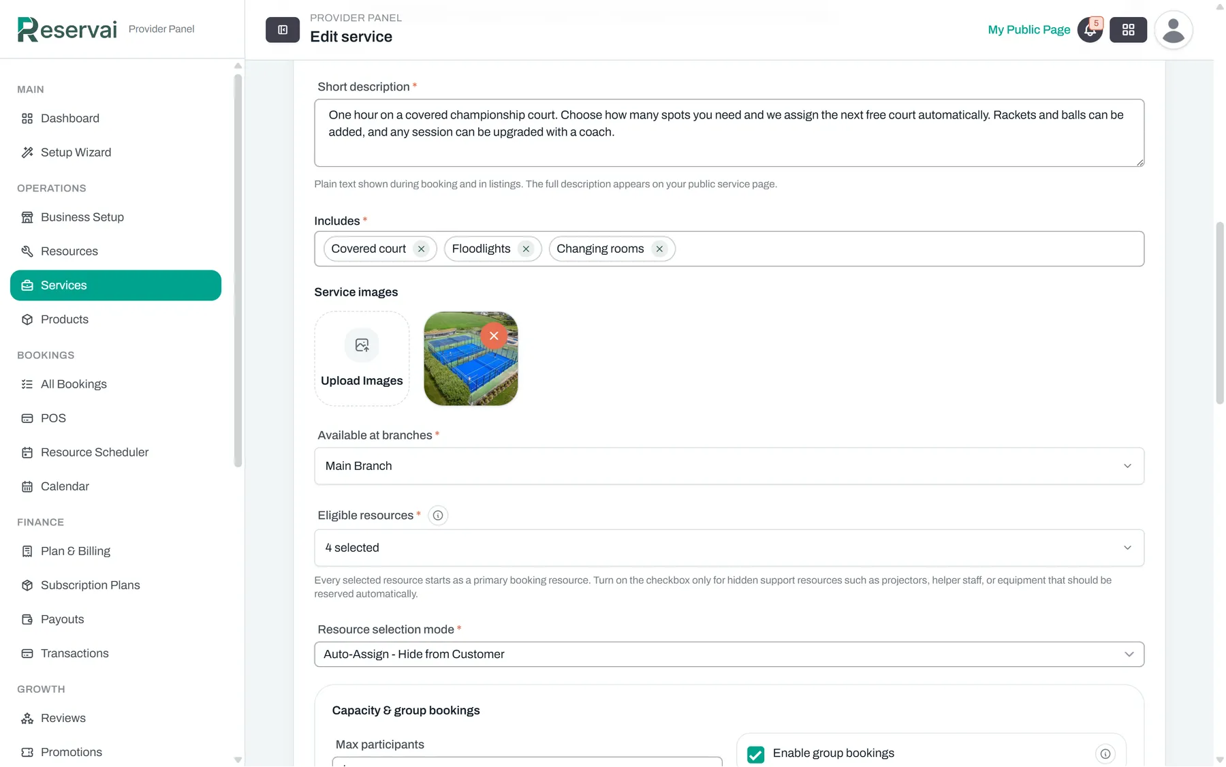Open the user profile avatar

[x=1173, y=30]
